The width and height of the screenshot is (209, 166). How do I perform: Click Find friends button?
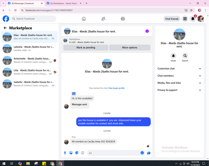[172, 19]
